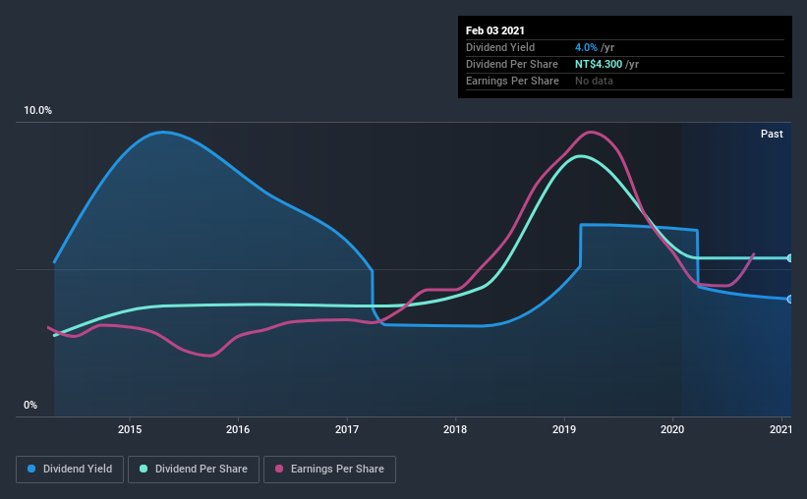Click the 2020 x-axis label
Screen dimensions: 807x499
coord(672,429)
